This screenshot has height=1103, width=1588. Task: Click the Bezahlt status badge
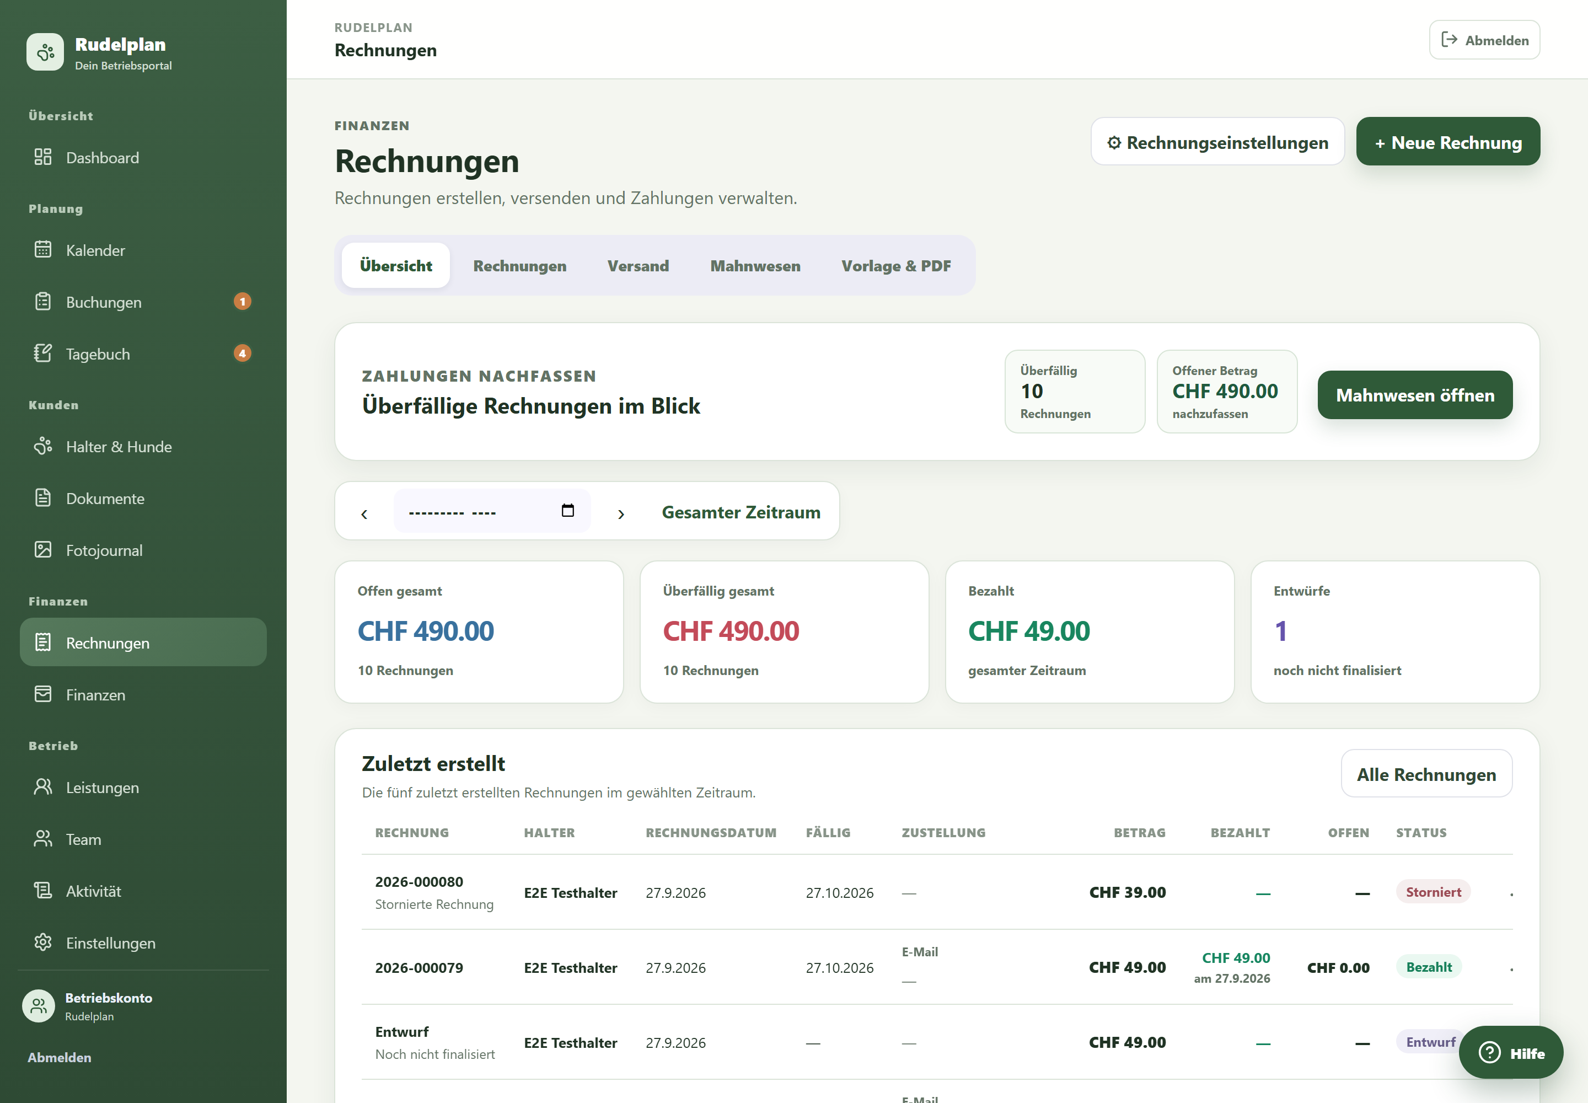(1428, 967)
